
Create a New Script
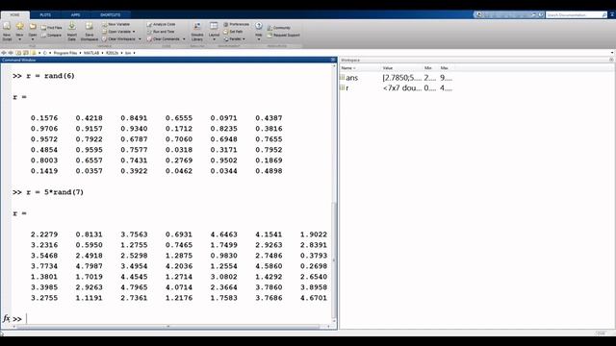point(7,32)
